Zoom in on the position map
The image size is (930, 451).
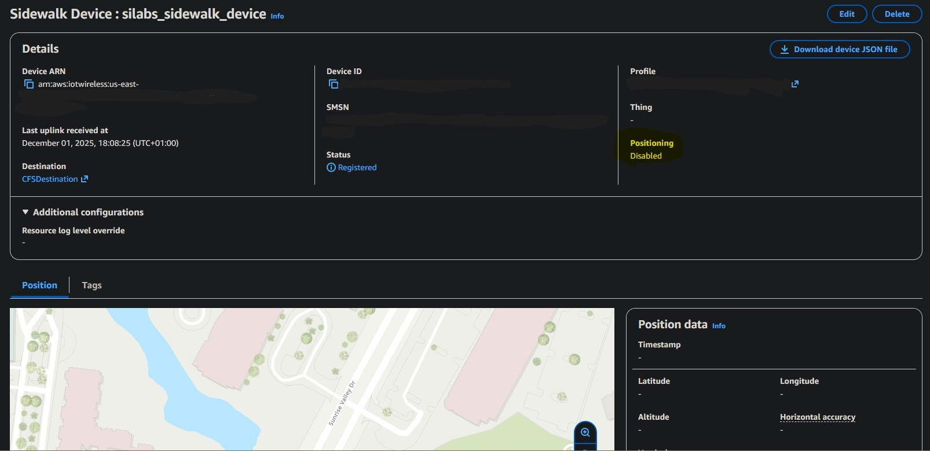tap(585, 432)
